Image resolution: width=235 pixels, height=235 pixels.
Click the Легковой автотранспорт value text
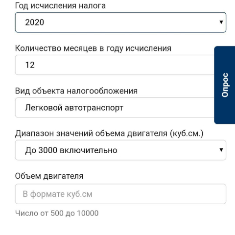pyautogui.click(x=74, y=108)
